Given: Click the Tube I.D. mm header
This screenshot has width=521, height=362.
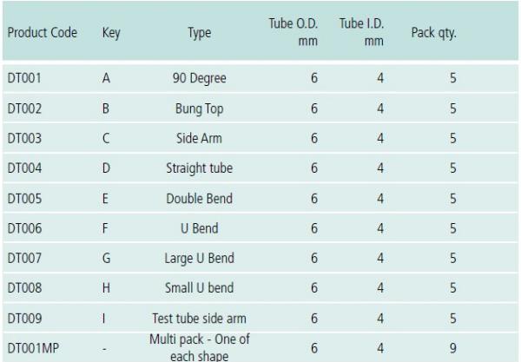Looking at the screenshot, I should point(361,32).
